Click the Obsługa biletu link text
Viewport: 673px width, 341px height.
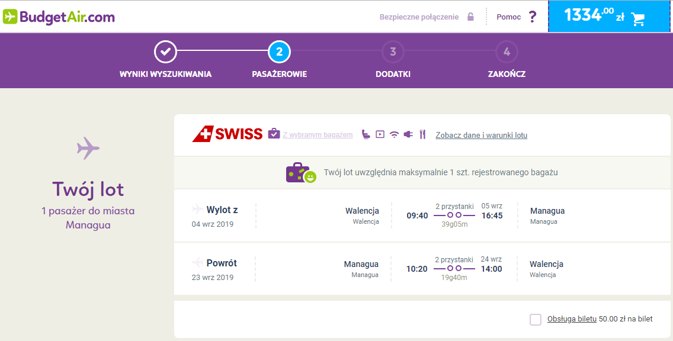(572, 319)
